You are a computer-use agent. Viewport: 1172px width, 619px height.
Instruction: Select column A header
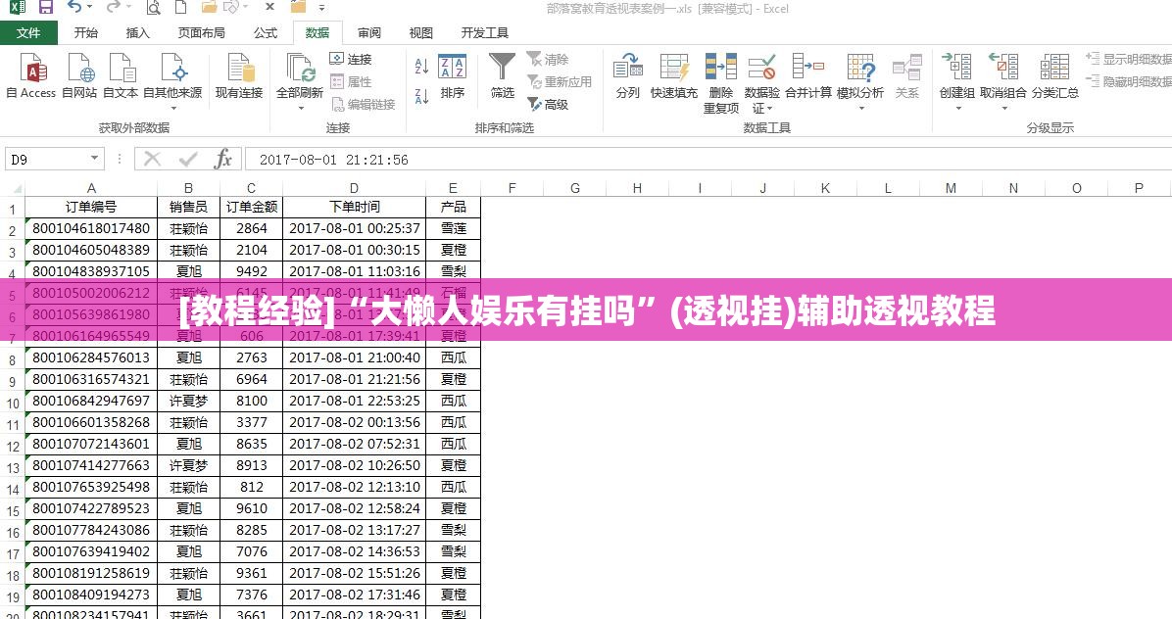click(91, 188)
